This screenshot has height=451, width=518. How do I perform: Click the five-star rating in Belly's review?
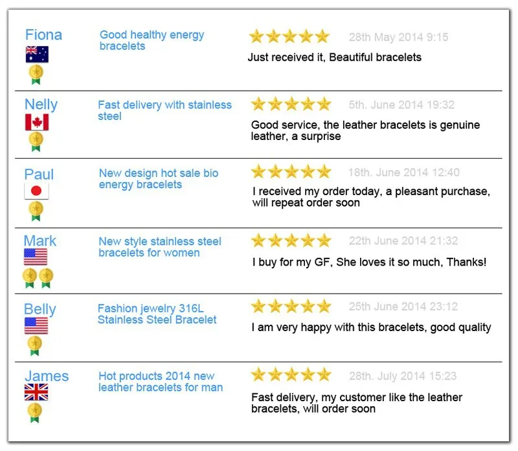[x=291, y=306]
